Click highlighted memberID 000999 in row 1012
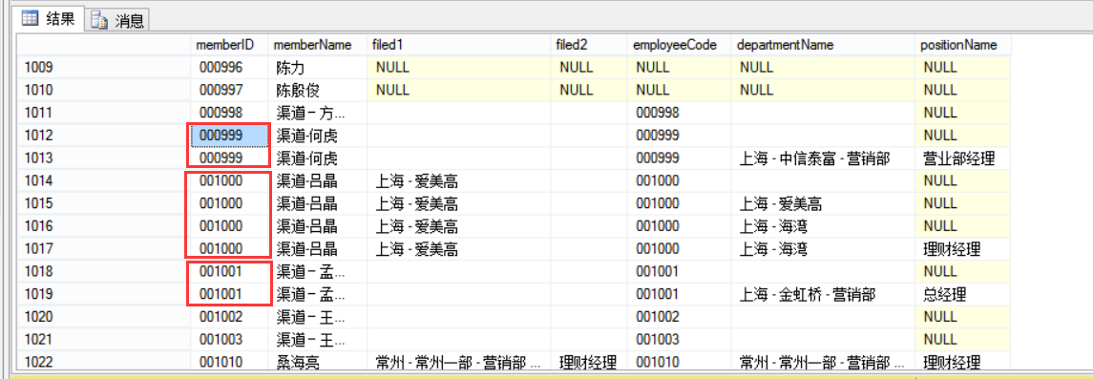This screenshot has height=379, width=1093. click(x=229, y=136)
